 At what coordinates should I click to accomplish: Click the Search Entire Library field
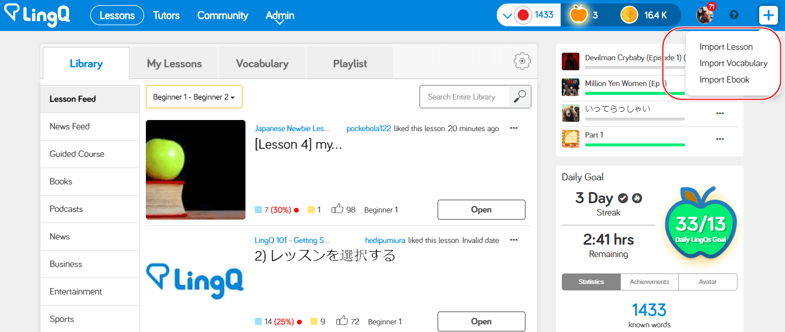click(465, 97)
